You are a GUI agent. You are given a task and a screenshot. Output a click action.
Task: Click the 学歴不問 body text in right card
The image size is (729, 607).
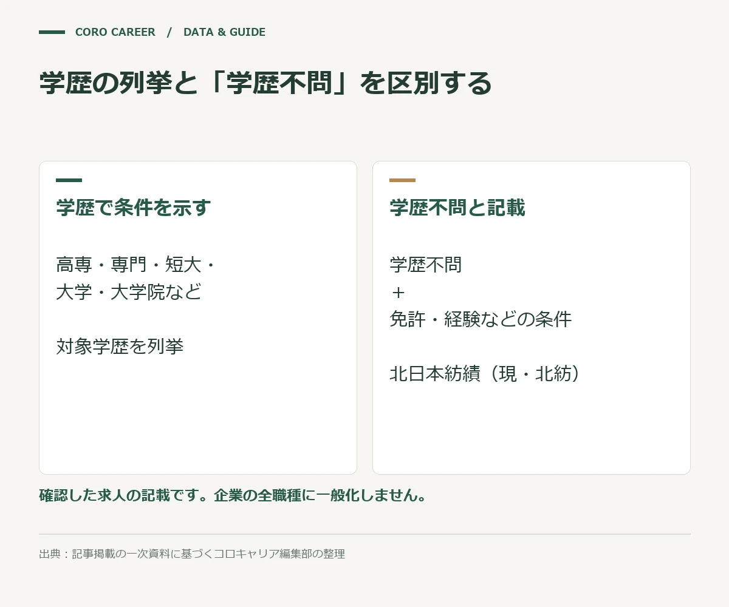pyautogui.click(x=426, y=265)
